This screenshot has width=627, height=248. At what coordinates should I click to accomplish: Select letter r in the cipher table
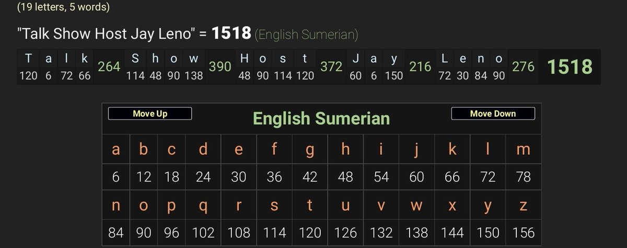[239, 206]
